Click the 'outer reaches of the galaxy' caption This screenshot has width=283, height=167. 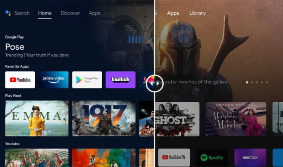pos(193,82)
